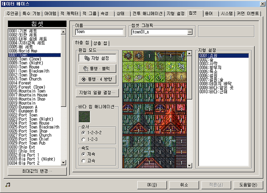Image resolution: width=267 pixels, height=193 pixels.
Task: Select chipset 0031:Ship Int
Action: pos(35,151)
